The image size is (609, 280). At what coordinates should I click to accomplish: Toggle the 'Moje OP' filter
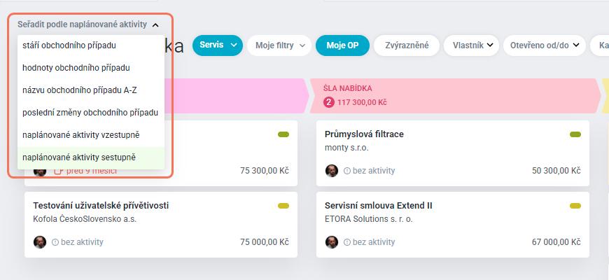coord(342,45)
